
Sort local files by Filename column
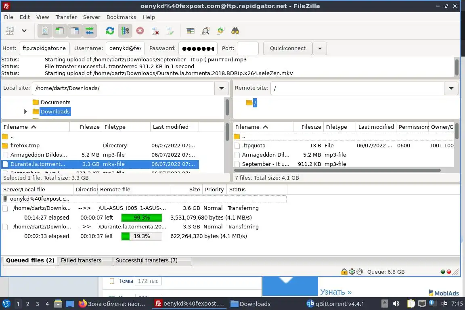pos(35,127)
